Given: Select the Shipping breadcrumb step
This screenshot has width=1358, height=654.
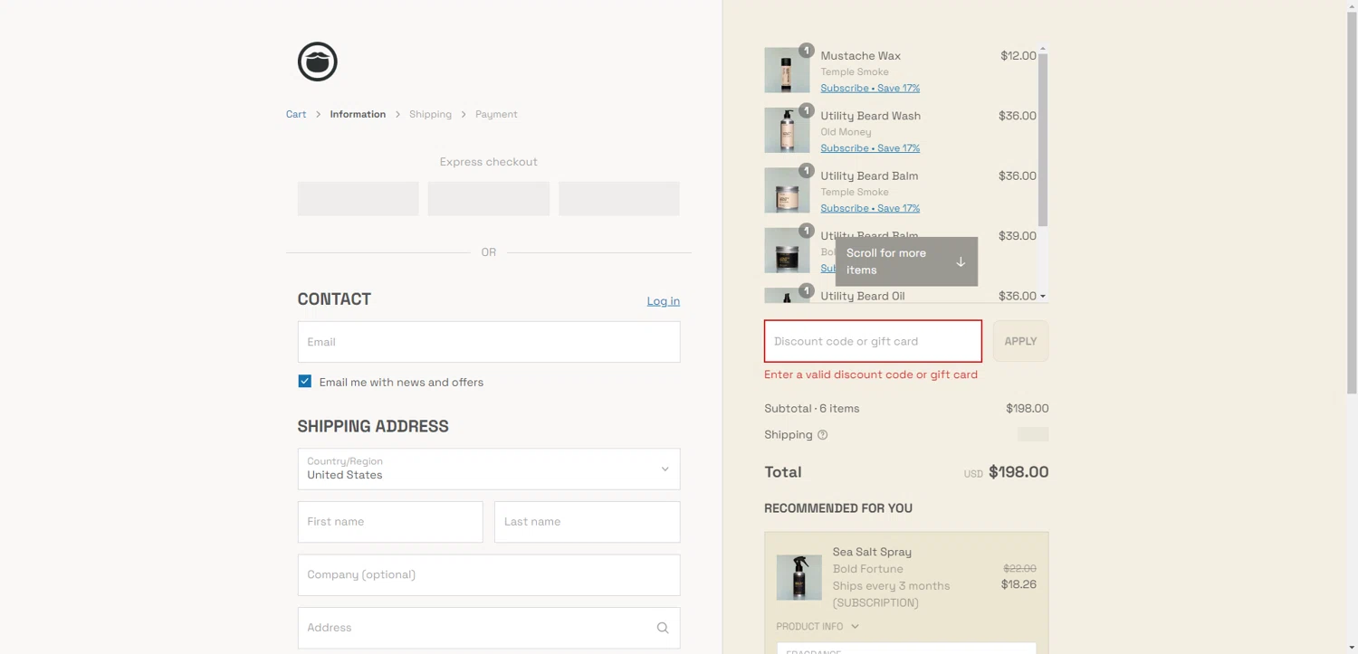Looking at the screenshot, I should [430, 114].
